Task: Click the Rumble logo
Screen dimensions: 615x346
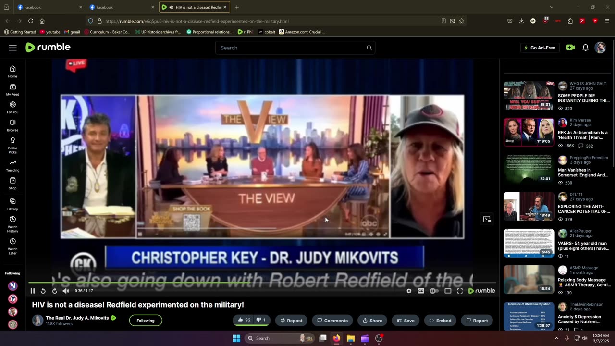Action: coord(48,47)
